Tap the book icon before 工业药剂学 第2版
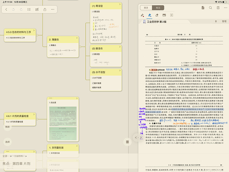229x172 pixels. click(144, 22)
